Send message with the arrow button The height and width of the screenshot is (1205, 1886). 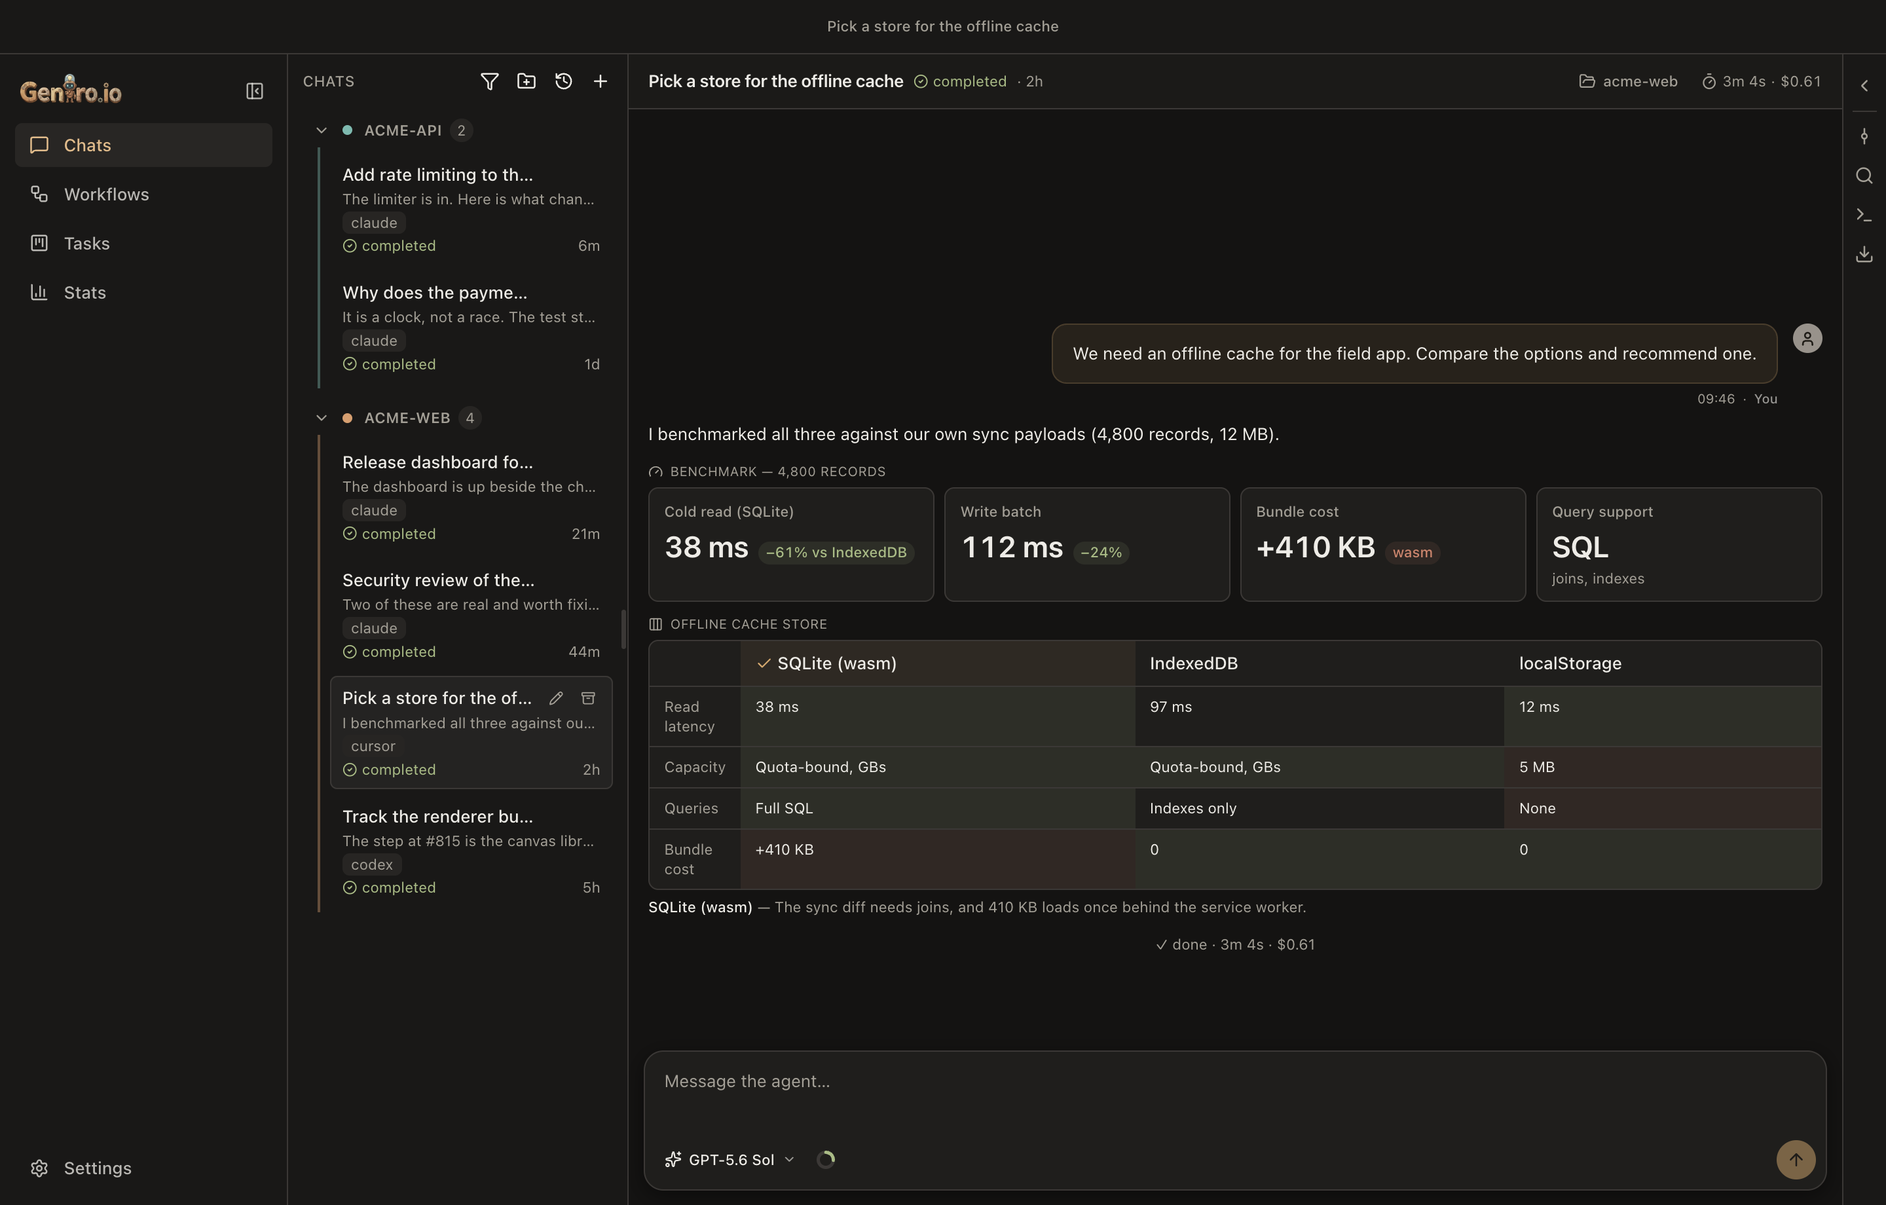coord(1796,1160)
